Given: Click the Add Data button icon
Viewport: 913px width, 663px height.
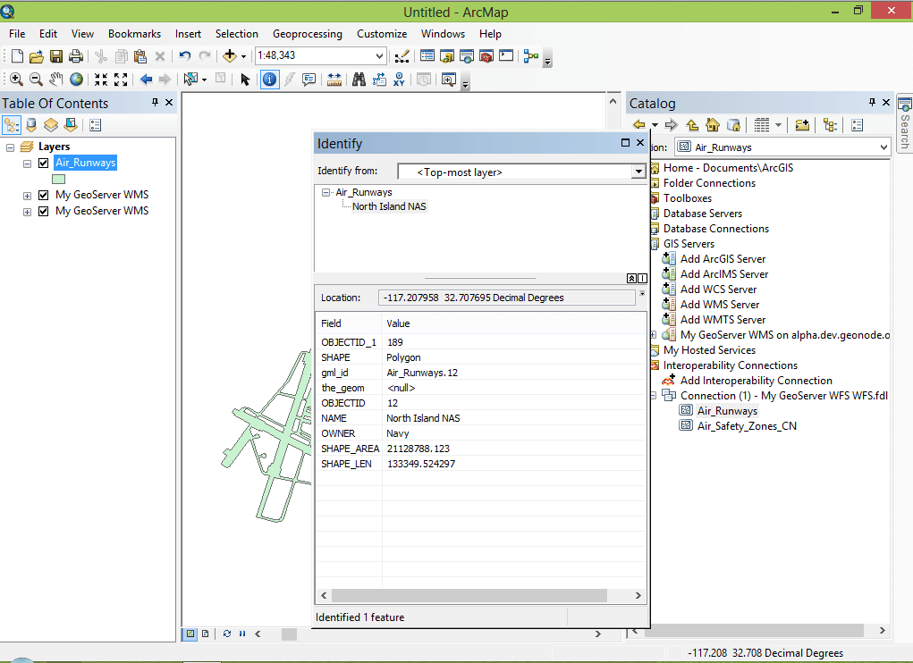Looking at the screenshot, I should click(230, 55).
